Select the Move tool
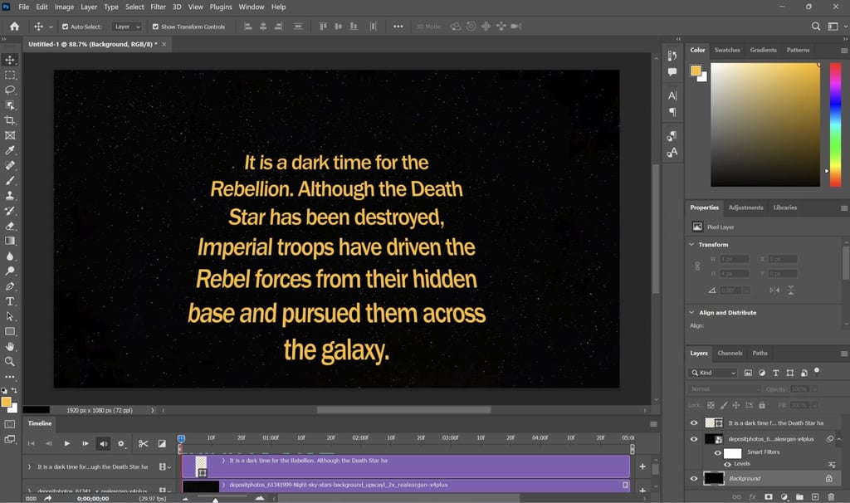Viewport: 850px width, 503px height. pyautogui.click(x=10, y=60)
